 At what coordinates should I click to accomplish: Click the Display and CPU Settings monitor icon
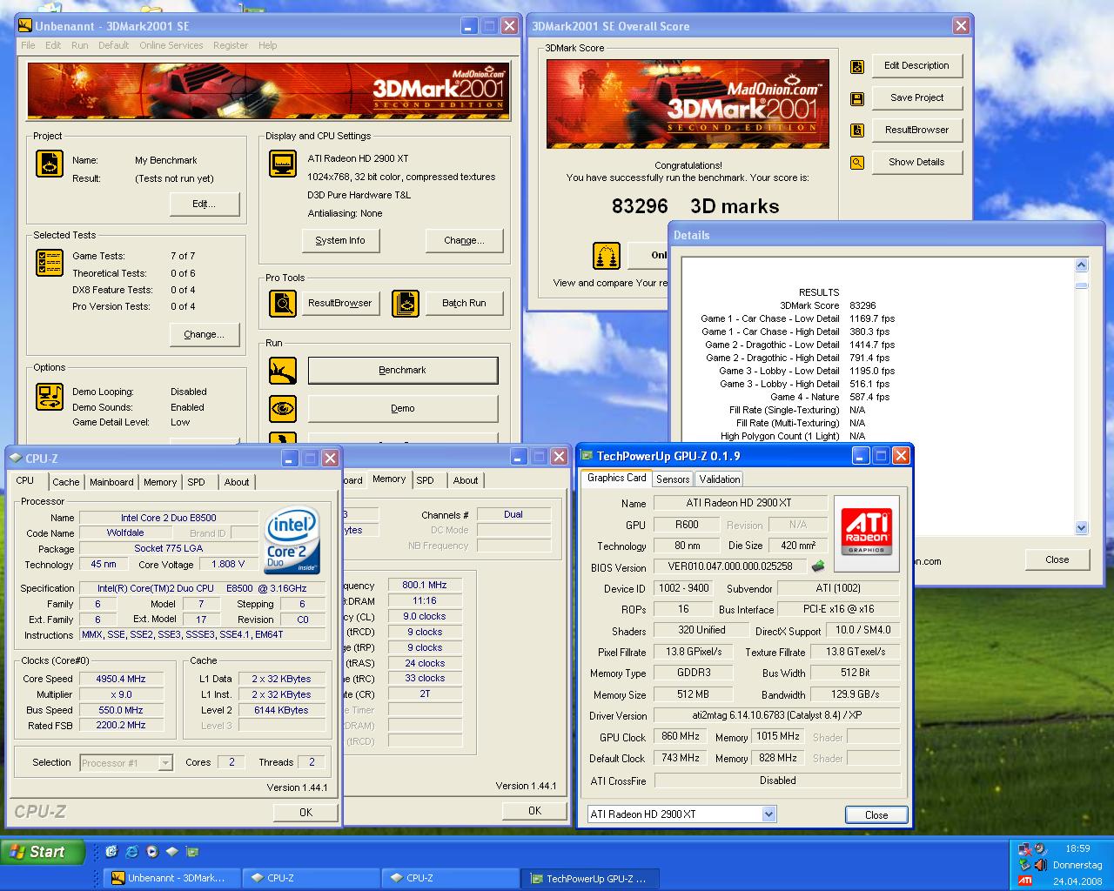[282, 164]
